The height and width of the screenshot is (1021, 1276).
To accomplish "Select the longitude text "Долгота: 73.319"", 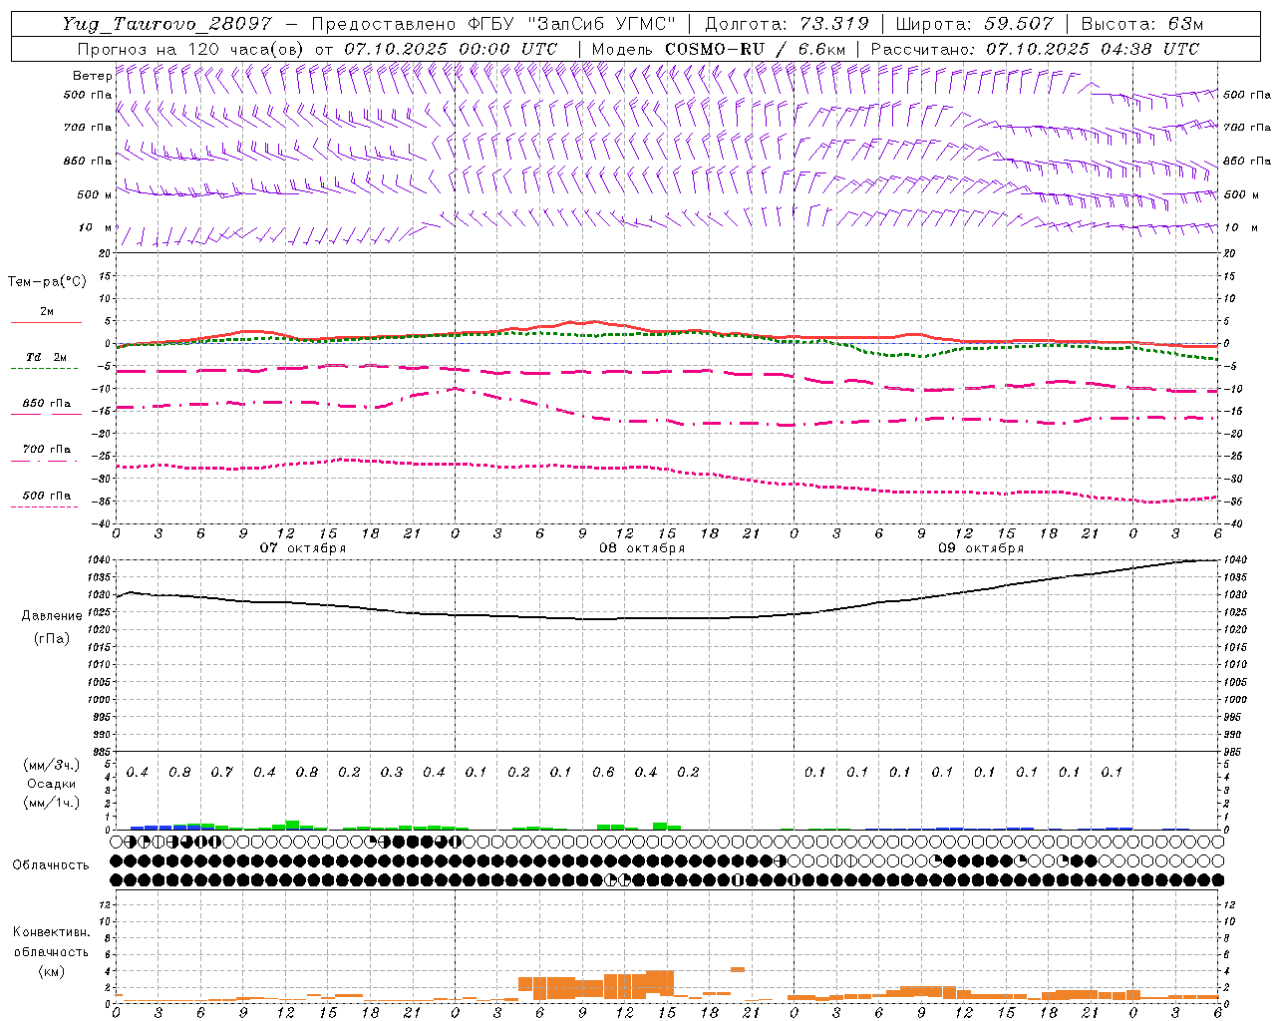I will 787,24.
